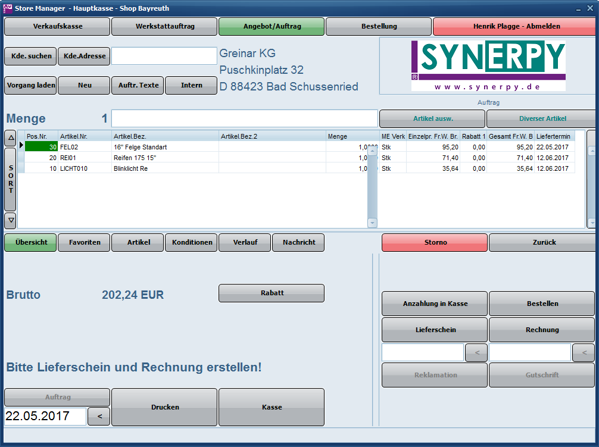Click the Synerpy logo banner
The height and width of the screenshot is (447, 599).
pyautogui.click(x=488, y=66)
